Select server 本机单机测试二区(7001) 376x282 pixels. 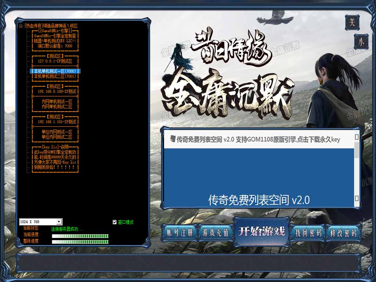(x=55, y=76)
